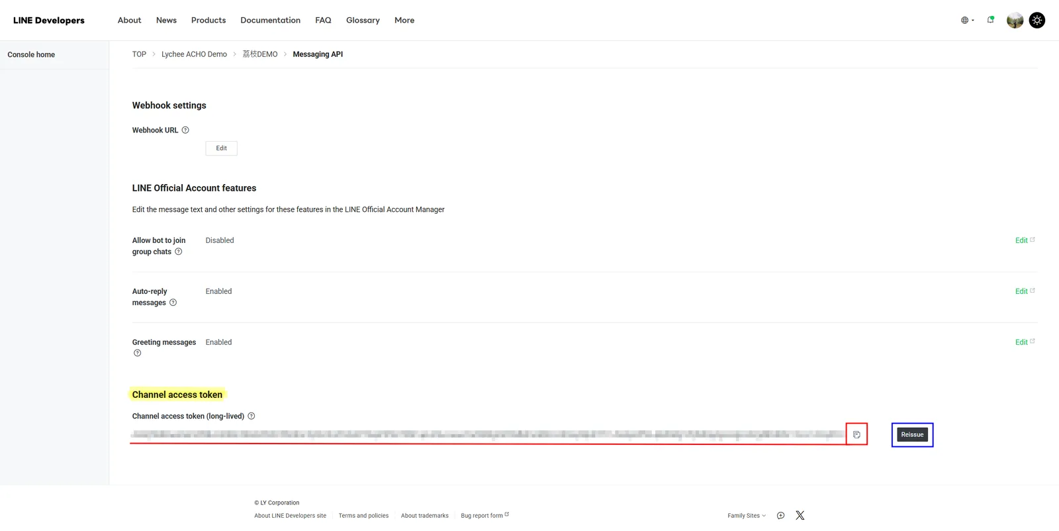This screenshot has width=1059, height=531.
Task: Navigate to TOP breadcrumb
Action: (139, 54)
